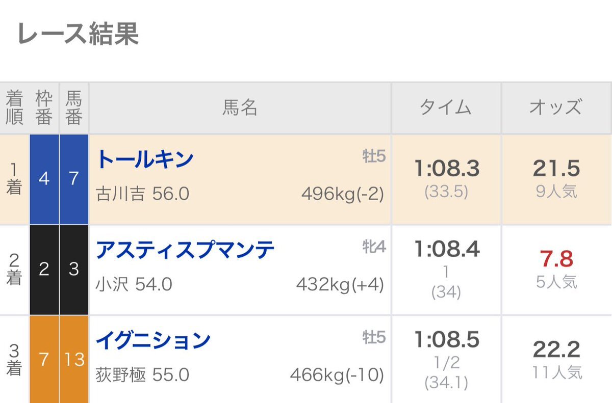Click black horse number 3 cell

point(74,270)
